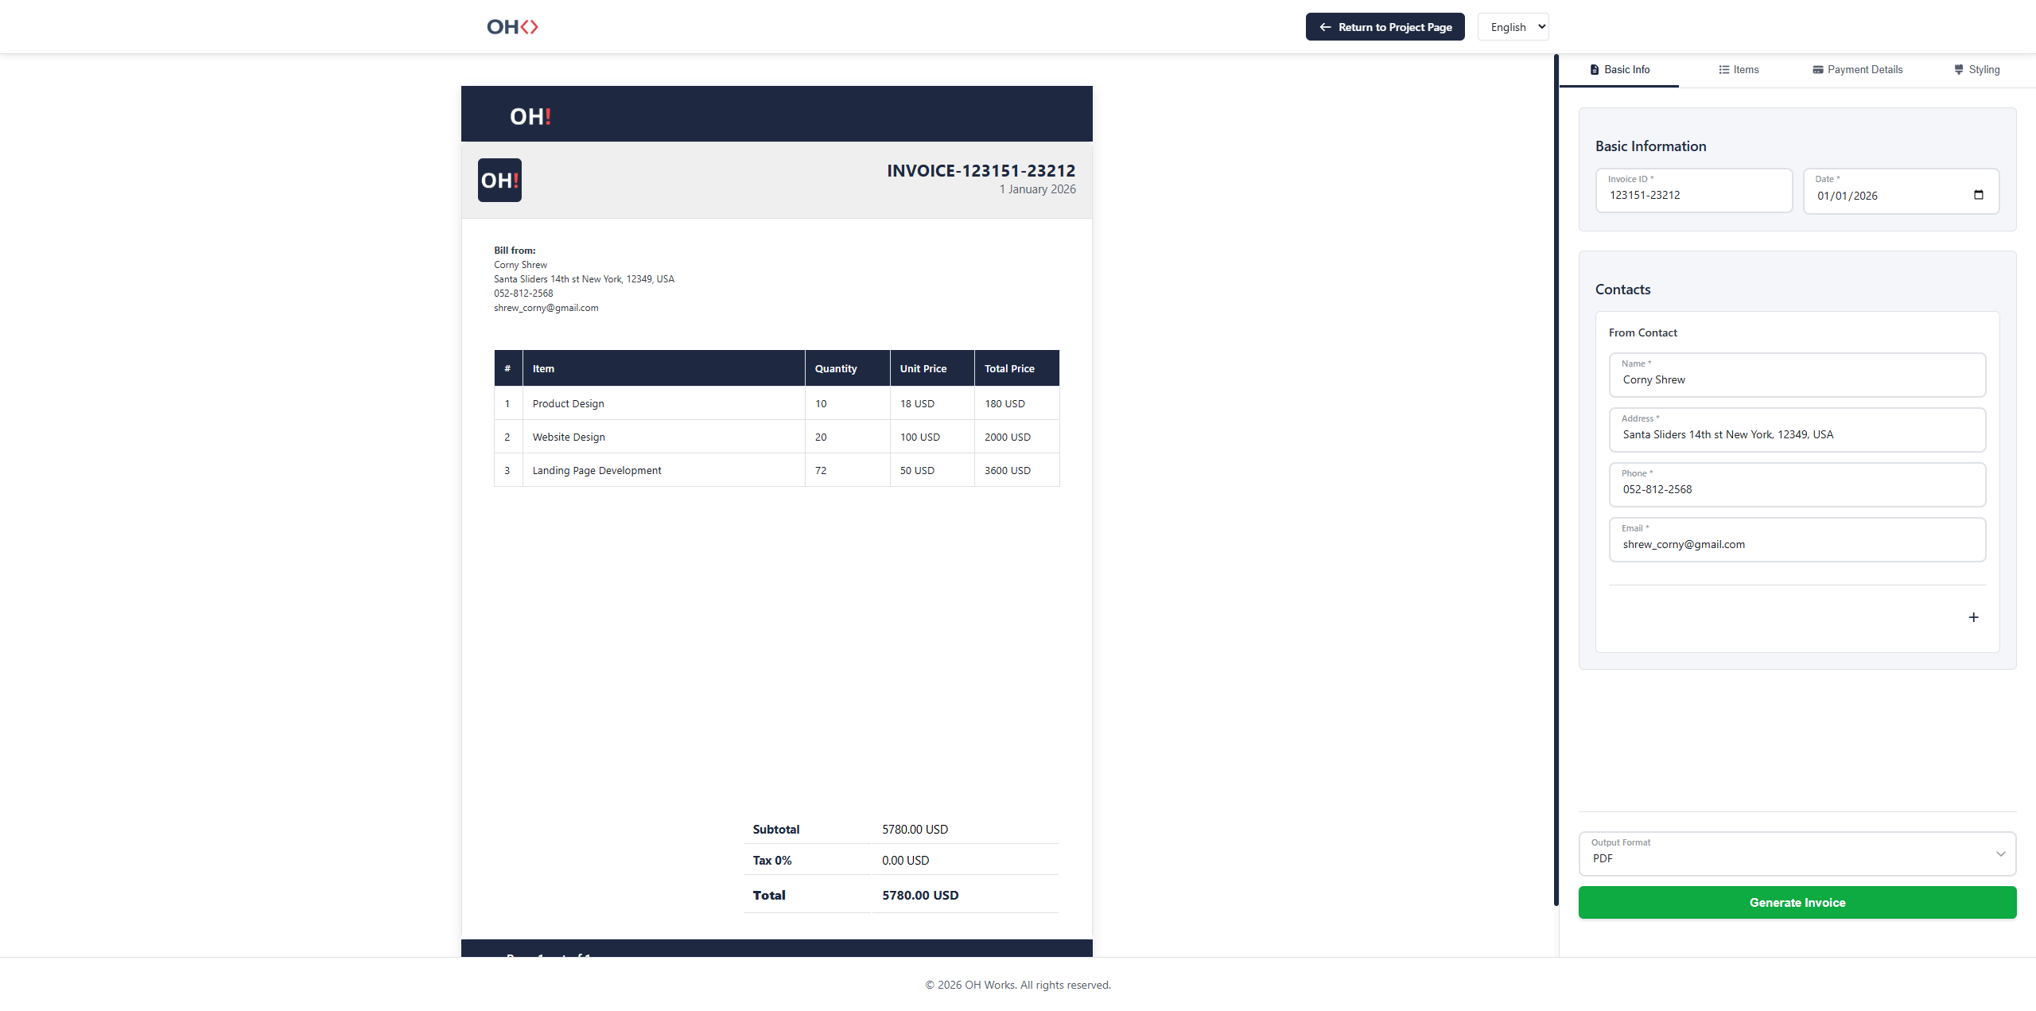
Task: Click the Output Format chevron arrow
Action: (x=2000, y=854)
